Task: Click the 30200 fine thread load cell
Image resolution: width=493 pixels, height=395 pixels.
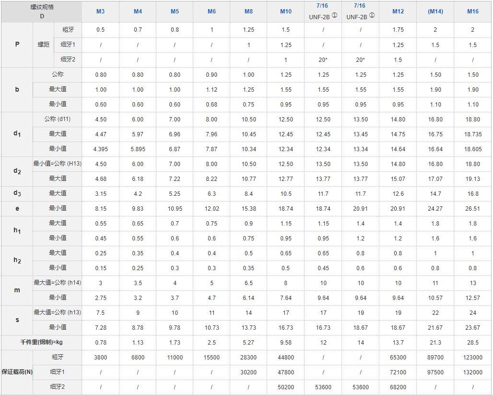Action: point(249,372)
